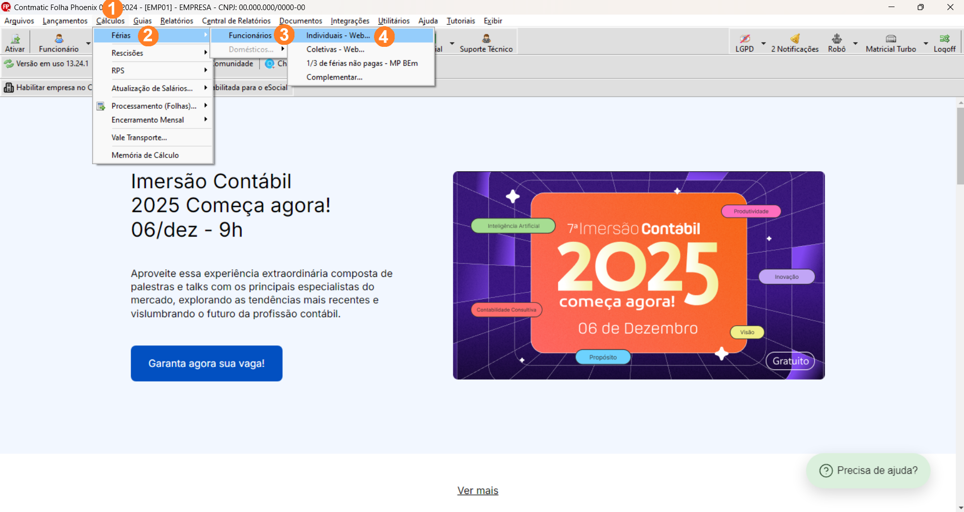The image size is (964, 512).
Task: Expand the Rescisões submenu
Action: [x=153, y=53]
